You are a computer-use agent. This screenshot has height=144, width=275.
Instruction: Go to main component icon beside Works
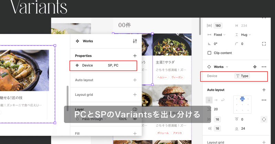pos(255,67)
